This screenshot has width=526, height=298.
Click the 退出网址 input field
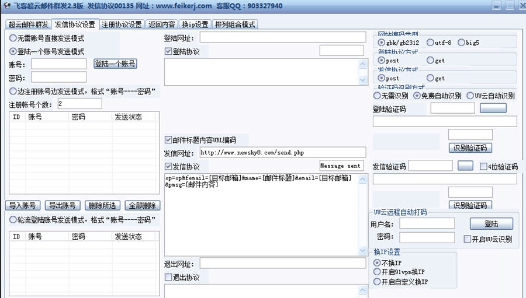283,263
